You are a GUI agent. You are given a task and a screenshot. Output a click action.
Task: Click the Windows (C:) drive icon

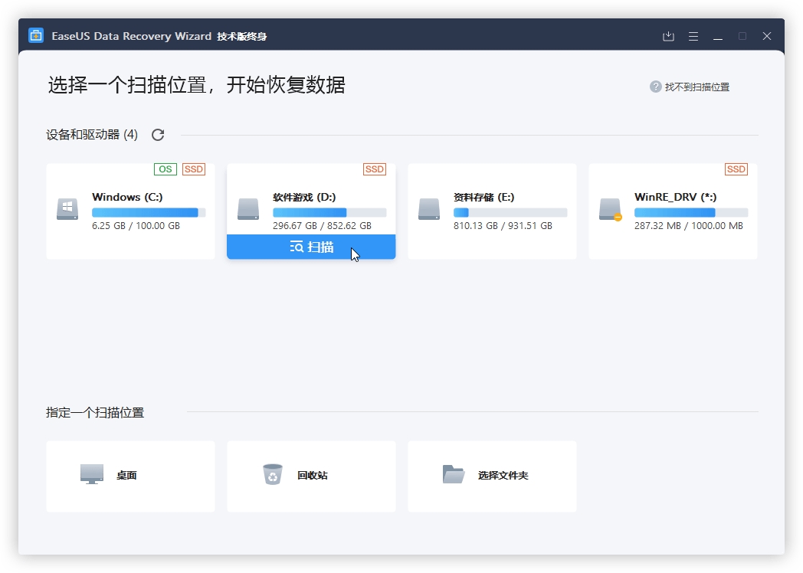click(67, 208)
